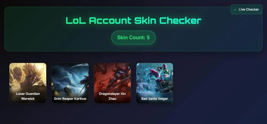The width and height of the screenshot is (267, 124).
Task: Click the 'Bad Santa Veigar' caption text
Action: coord(155,99)
